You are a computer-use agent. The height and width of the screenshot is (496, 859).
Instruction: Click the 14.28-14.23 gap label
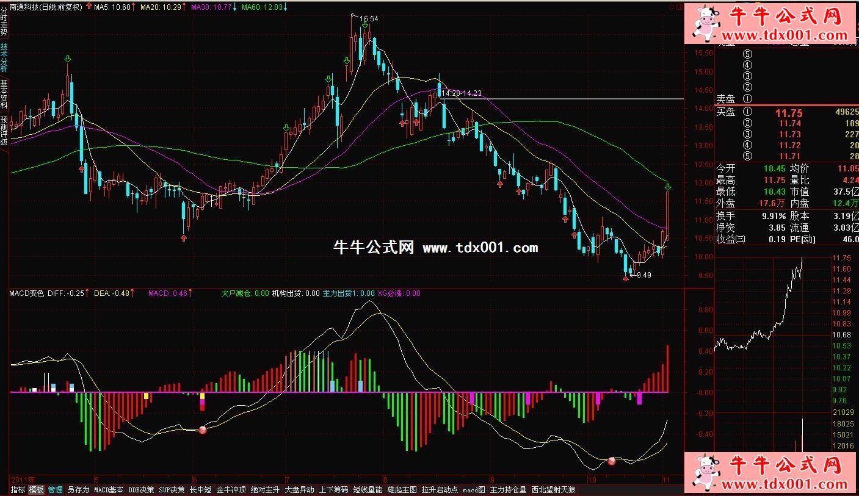[462, 93]
